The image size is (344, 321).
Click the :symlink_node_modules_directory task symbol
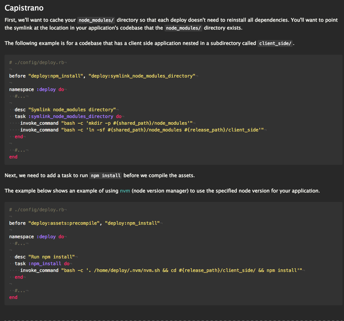point(72,116)
